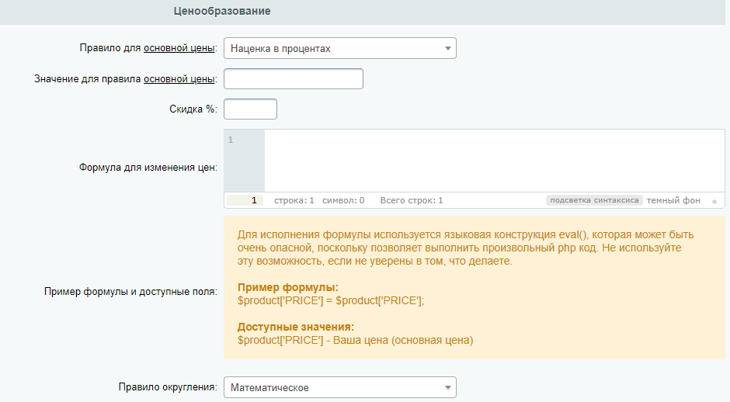Click the 'Скидка %:' label
730x402 pixels.
(x=193, y=109)
